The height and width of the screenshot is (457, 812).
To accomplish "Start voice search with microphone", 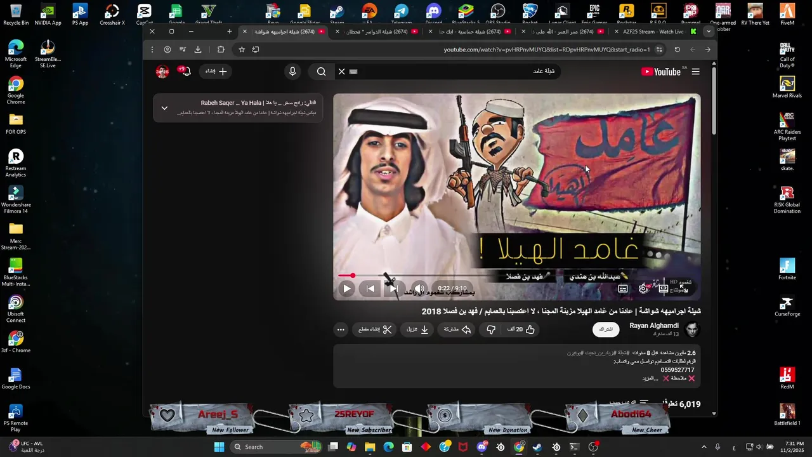I will pyautogui.click(x=292, y=72).
